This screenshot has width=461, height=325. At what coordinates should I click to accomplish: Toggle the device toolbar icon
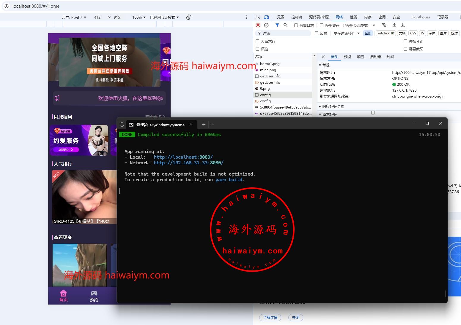coord(266,17)
